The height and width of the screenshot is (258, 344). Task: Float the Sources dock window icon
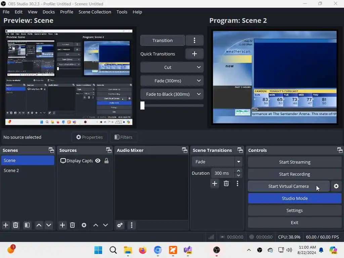click(109, 150)
